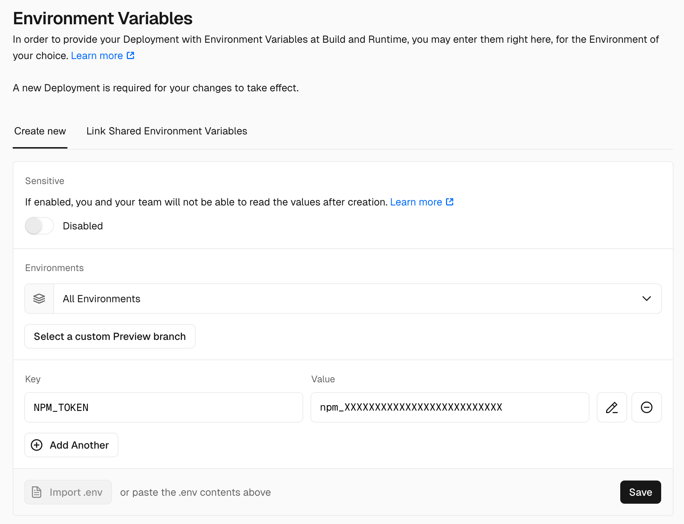Save the environment variable
The height and width of the screenshot is (524, 684).
click(640, 492)
